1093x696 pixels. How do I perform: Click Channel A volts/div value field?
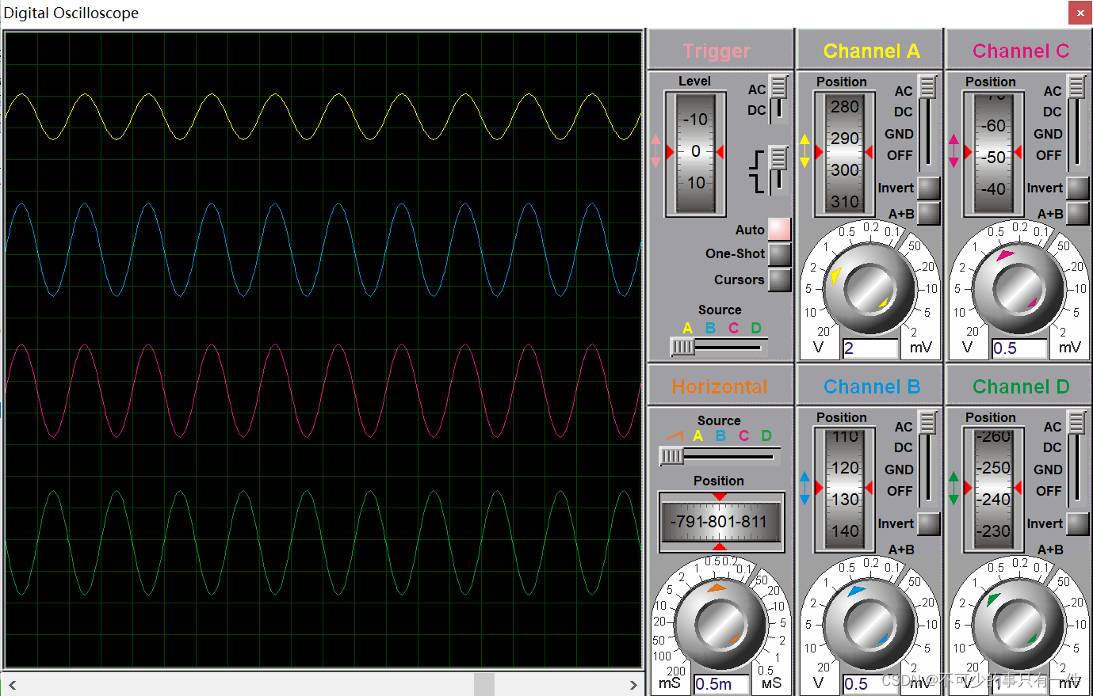[870, 348]
